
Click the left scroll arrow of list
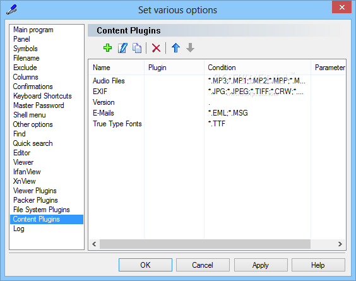(94, 244)
